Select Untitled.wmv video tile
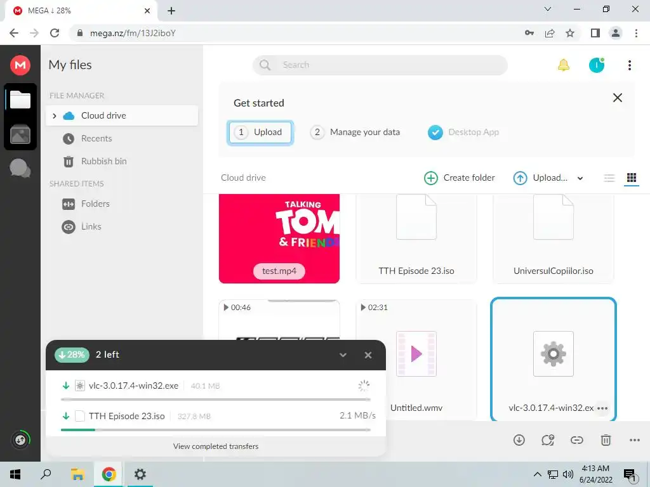650x487 pixels. click(x=416, y=360)
